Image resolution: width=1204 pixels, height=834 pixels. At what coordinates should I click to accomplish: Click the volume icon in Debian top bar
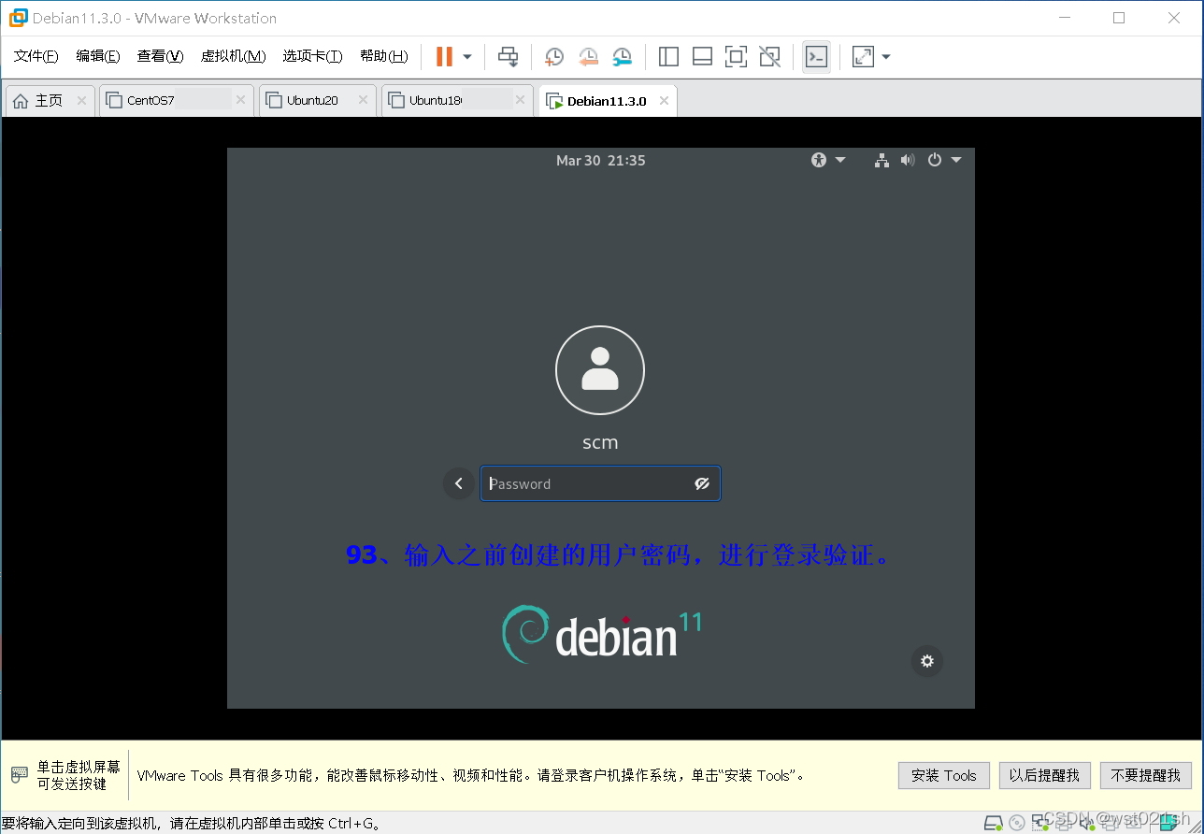pyautogui.click(x=907, y=160)
